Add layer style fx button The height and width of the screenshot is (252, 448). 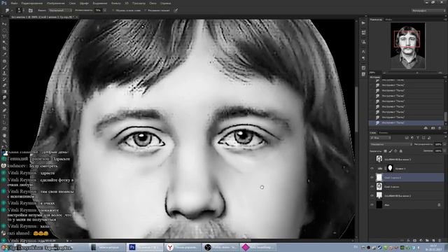[x=408, y=241]
